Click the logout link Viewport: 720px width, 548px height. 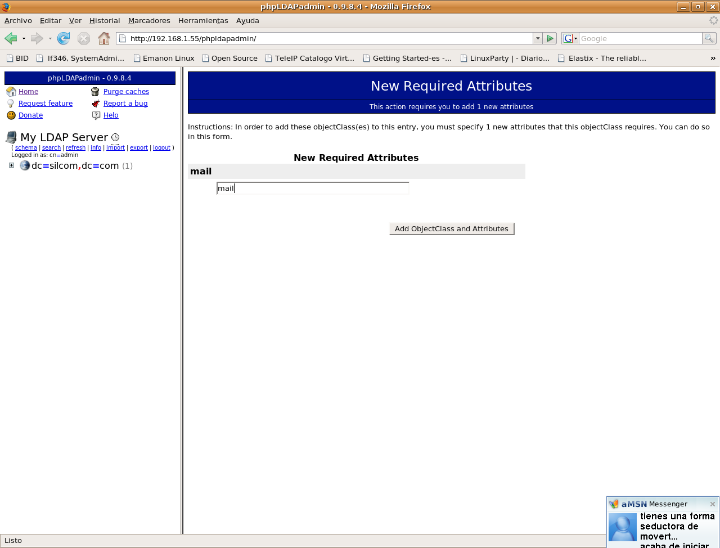[161, 147]
